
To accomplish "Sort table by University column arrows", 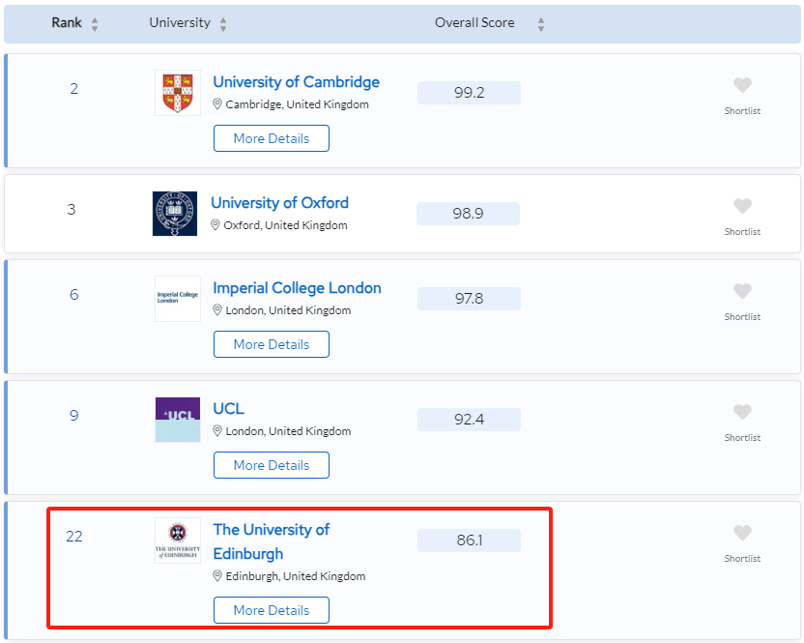I will click(x=223, y=24).
